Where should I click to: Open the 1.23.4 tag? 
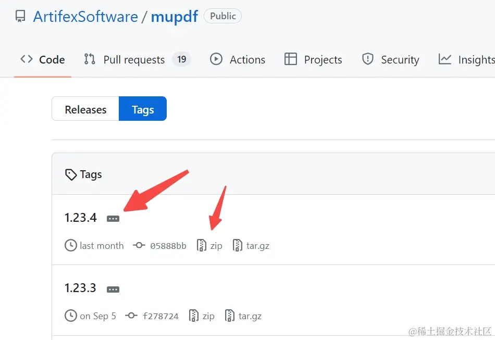80,218
